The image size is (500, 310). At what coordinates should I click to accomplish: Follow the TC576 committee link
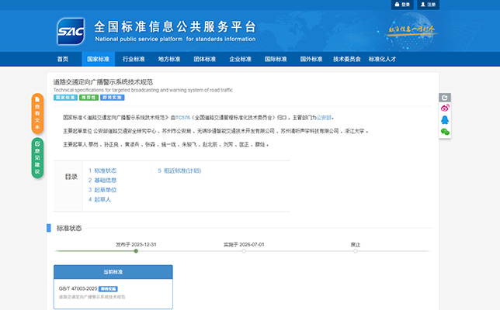pyautogui.click(x=181, y=118)
